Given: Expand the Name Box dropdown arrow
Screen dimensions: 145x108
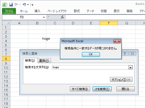Looking at the screenshot, I should (x=44, y=17).
